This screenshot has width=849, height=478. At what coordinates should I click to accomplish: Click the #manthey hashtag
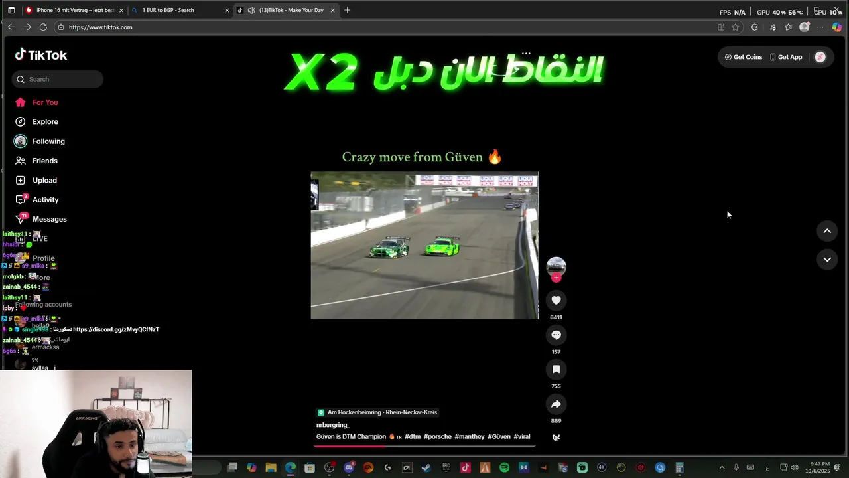[x=470, y=437]
